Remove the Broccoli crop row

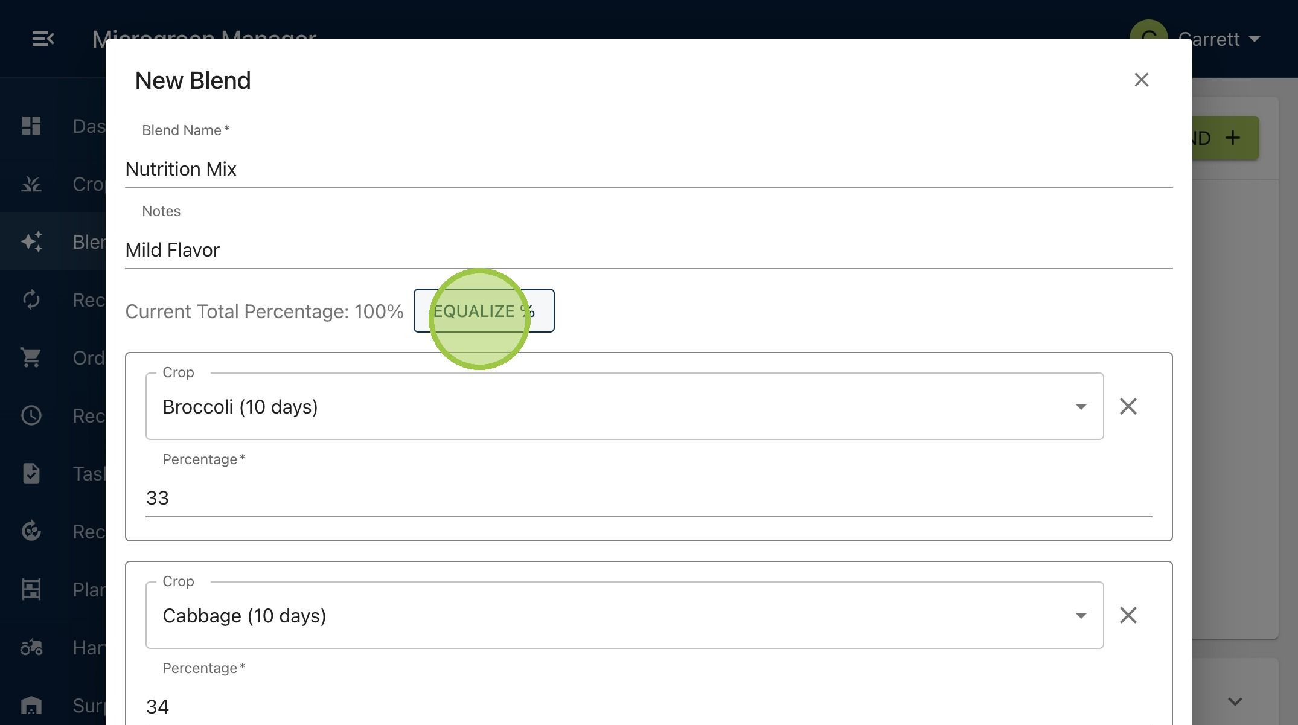(x=1128, y=406)
